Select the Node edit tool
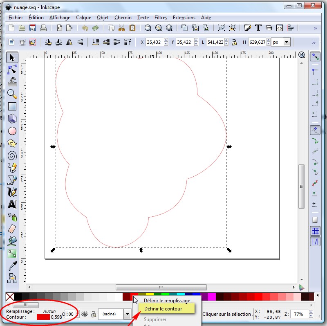327x326 pixels. [12, 70]
